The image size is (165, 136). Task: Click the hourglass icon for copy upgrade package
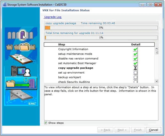point(135,68)
